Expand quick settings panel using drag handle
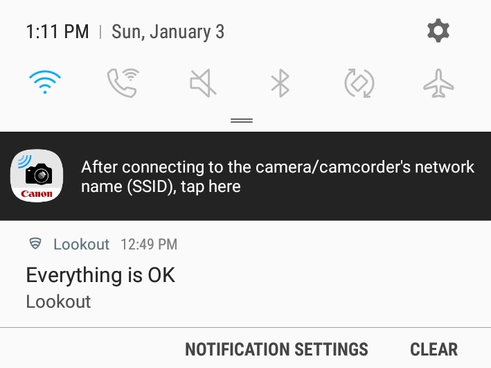 click(242, 120)
